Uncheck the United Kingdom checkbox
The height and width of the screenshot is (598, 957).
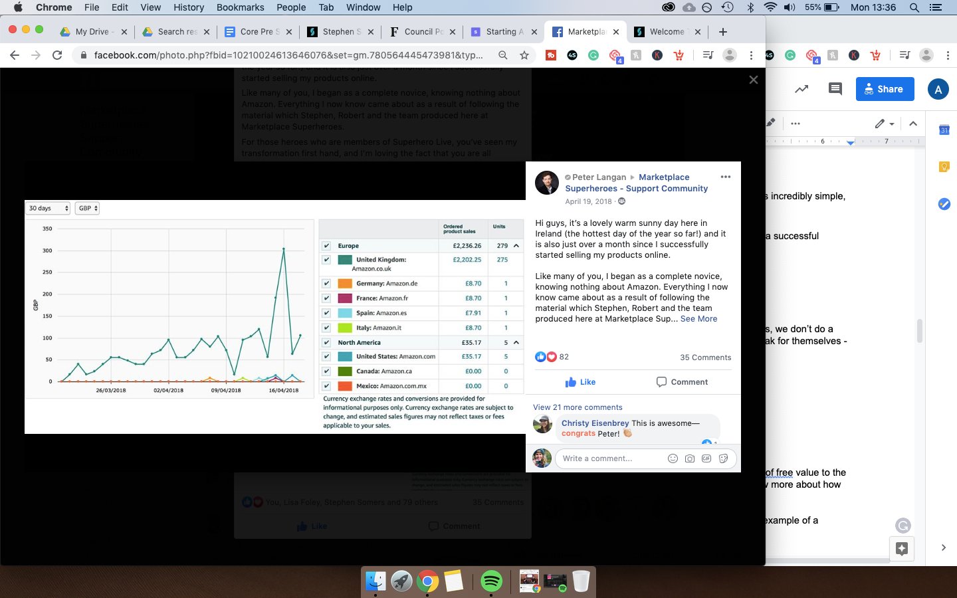[326, 260]
